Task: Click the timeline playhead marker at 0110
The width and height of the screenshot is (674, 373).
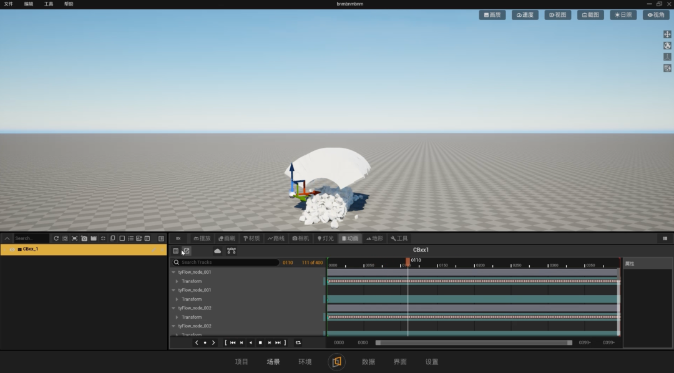Action: pos(408,261)
